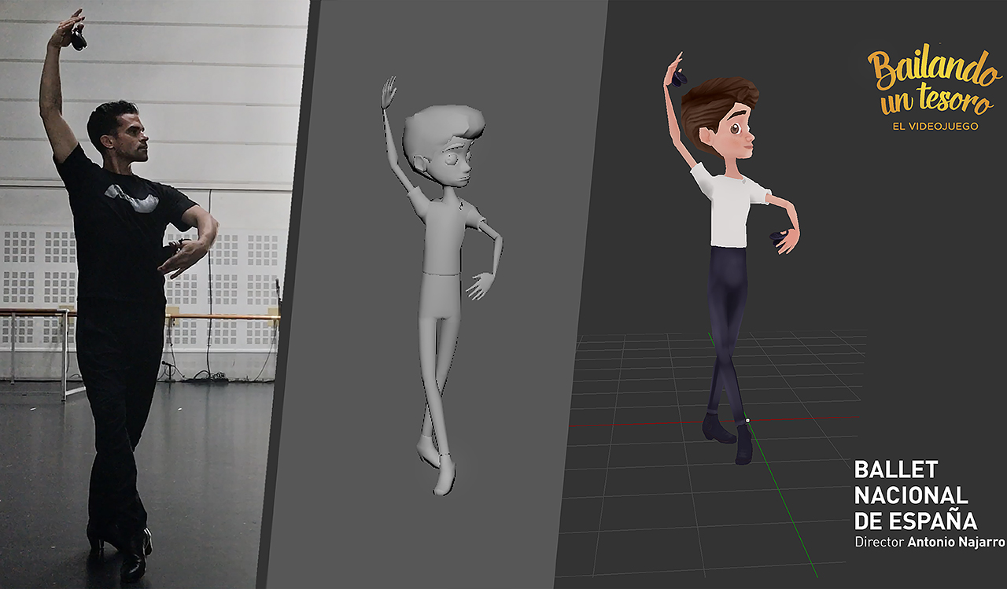Click the 'BALLET NACIONAL DE ESPAÑA' text
This screenshot has width=1007, height=589.
click(916, 495)
